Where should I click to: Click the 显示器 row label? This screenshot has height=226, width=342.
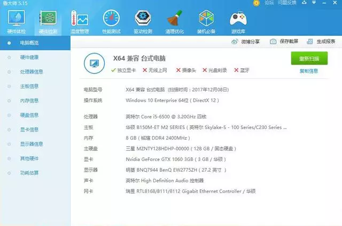pos(91,170)
